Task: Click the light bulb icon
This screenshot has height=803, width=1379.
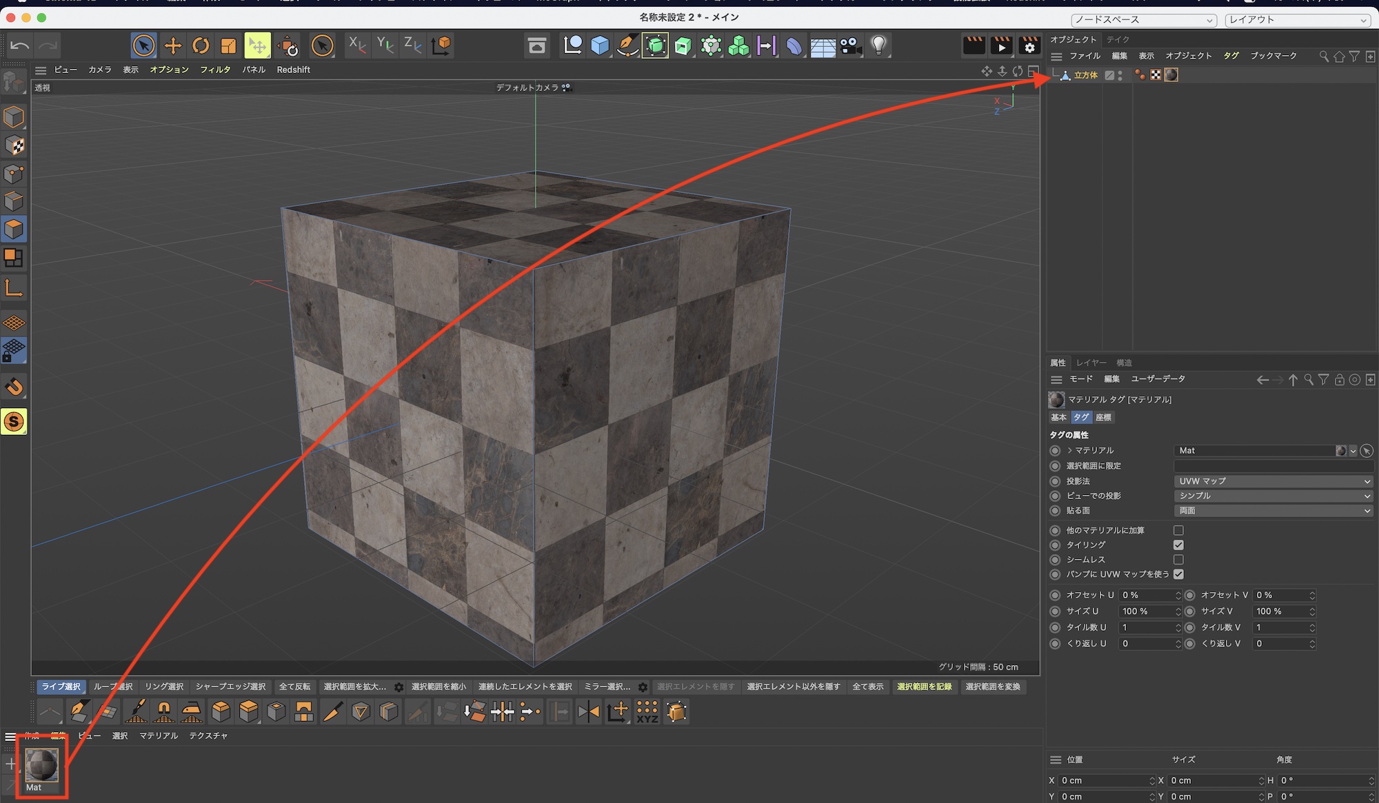Action: click(878, 46)
